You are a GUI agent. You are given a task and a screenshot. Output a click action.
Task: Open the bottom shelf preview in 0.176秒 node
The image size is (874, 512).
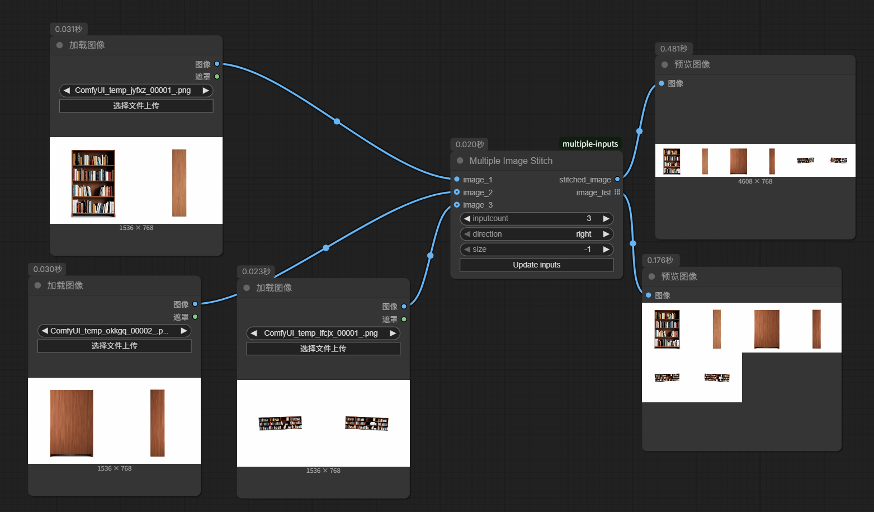pyautogui.click(x=692, y=378)
